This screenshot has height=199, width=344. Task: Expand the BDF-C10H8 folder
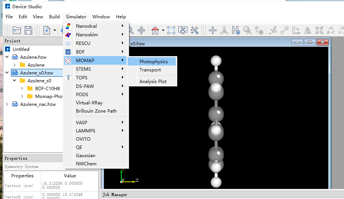(x=22, y=89)
